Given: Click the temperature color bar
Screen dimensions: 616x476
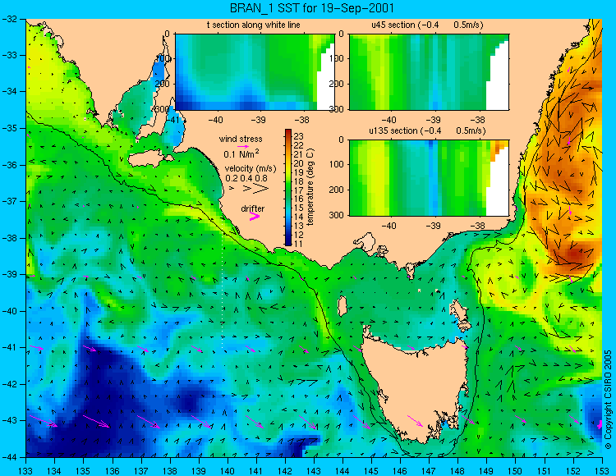Looking at the screenshot, I should (288, 187).
